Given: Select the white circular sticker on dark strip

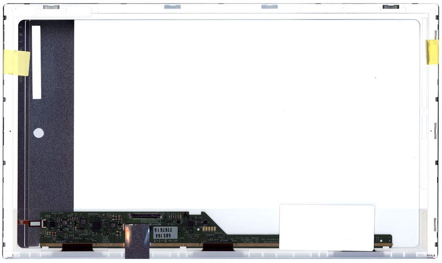Looking at the screenshot, I should 38,133.
